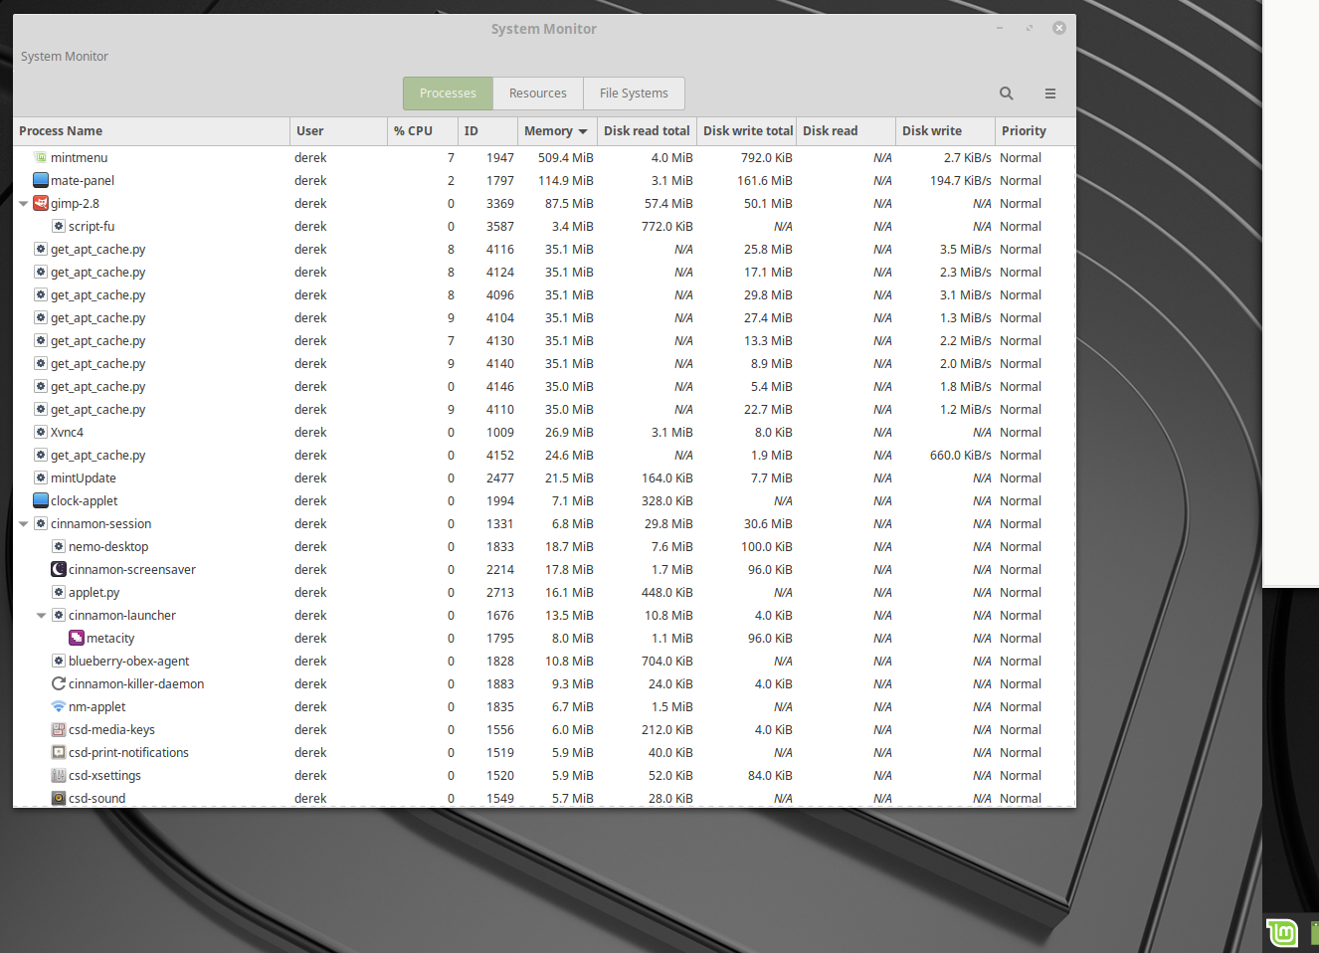Collapse the cinnamon-launcher process tree

click(41, 616)
